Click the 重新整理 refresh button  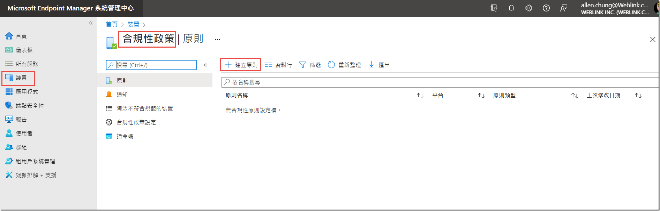344,65
